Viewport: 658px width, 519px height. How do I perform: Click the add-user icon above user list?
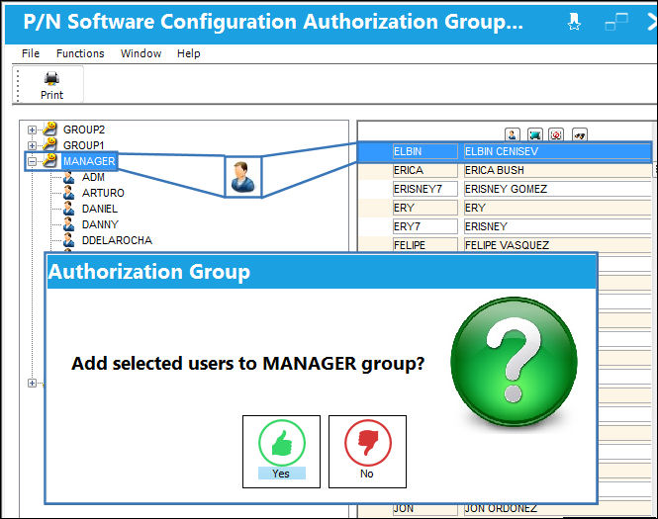coord(512,134)
